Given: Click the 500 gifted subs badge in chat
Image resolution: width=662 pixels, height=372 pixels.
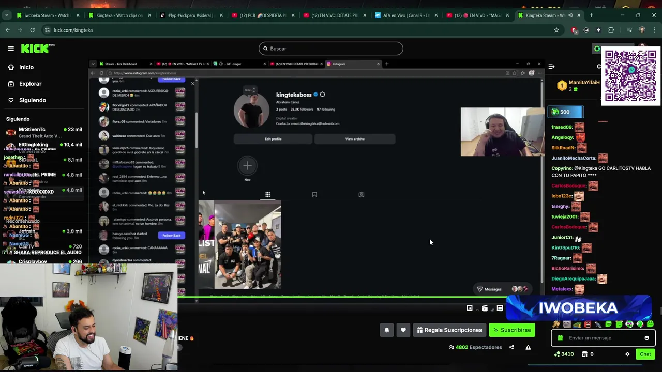Looking at the screenshot, I should click(566, 112).
